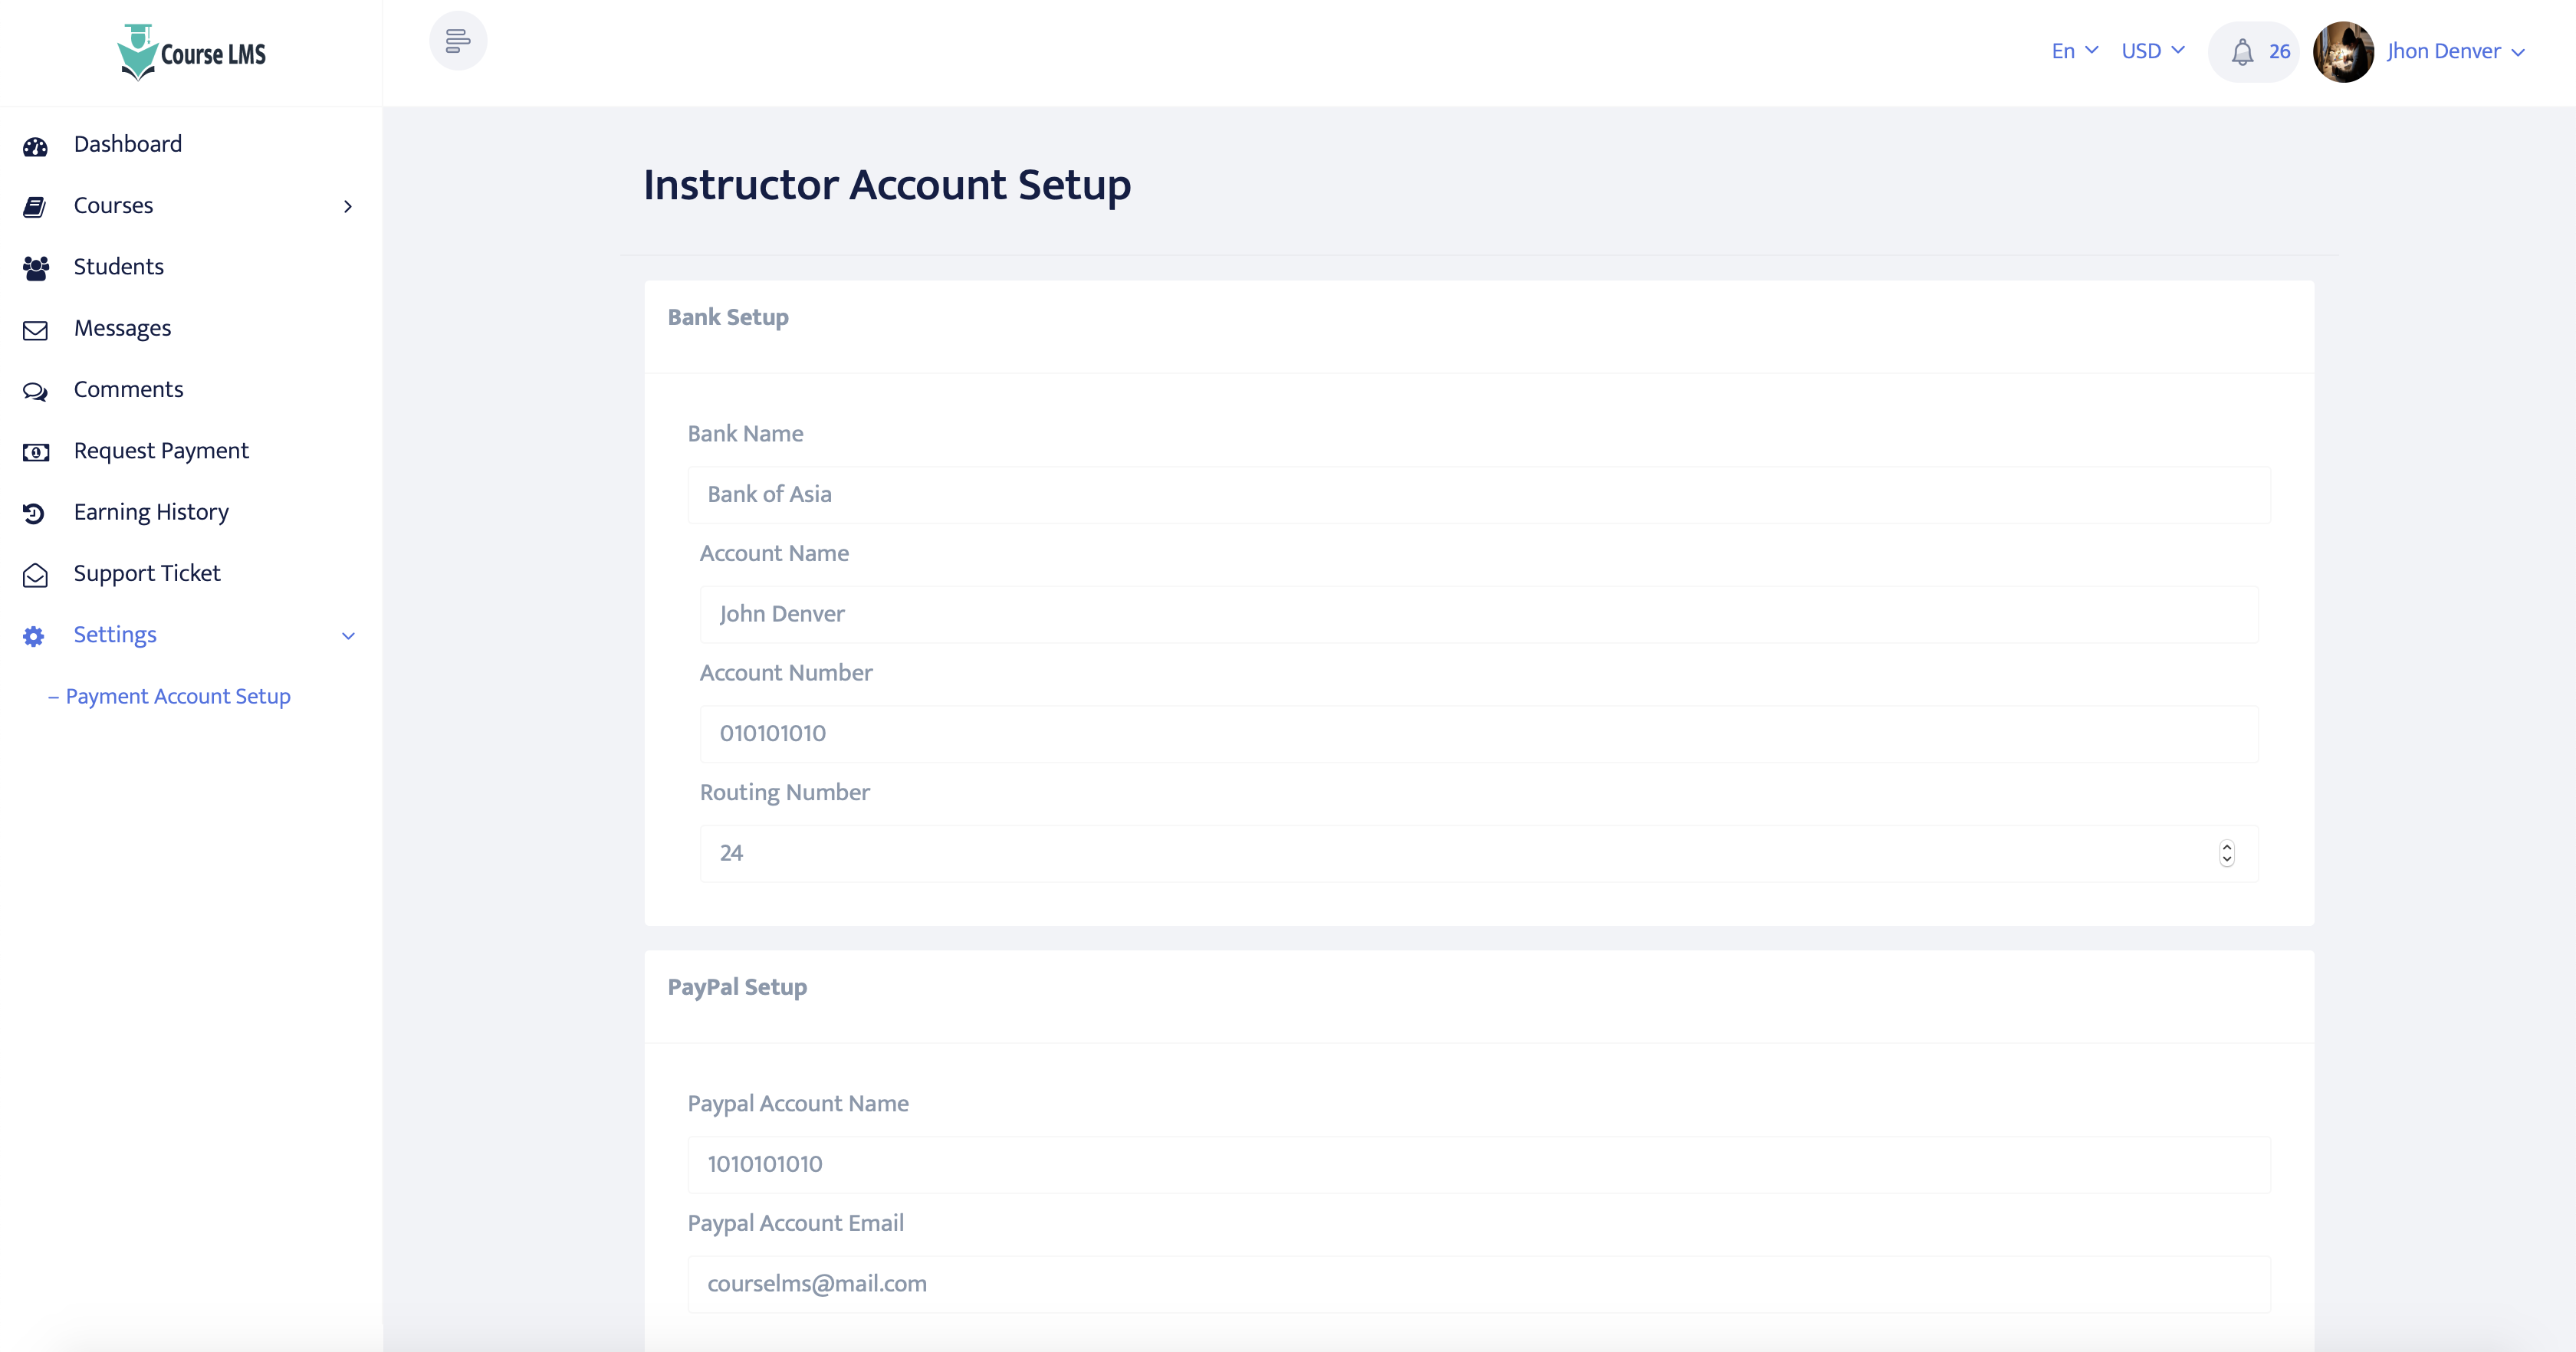
Task: Open the USD currency dropdown
Action: tap(2152, 51)
